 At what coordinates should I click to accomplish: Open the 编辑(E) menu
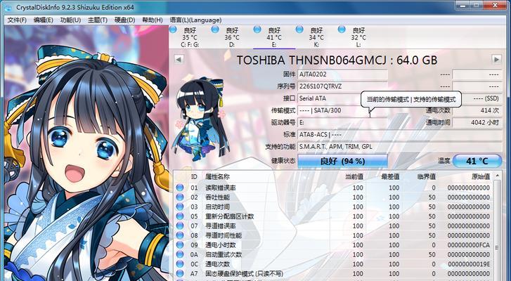coord(43,20)
